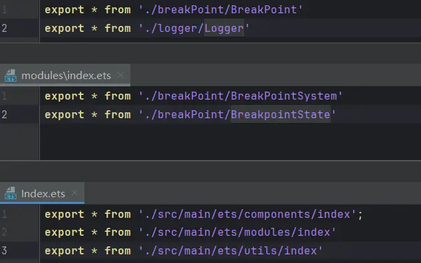The image size is (421, 263).
Task: Close the modules\index.ets tab
Action: coord(120,75)
